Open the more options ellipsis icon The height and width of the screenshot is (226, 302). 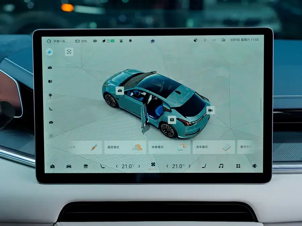point(51,136)
